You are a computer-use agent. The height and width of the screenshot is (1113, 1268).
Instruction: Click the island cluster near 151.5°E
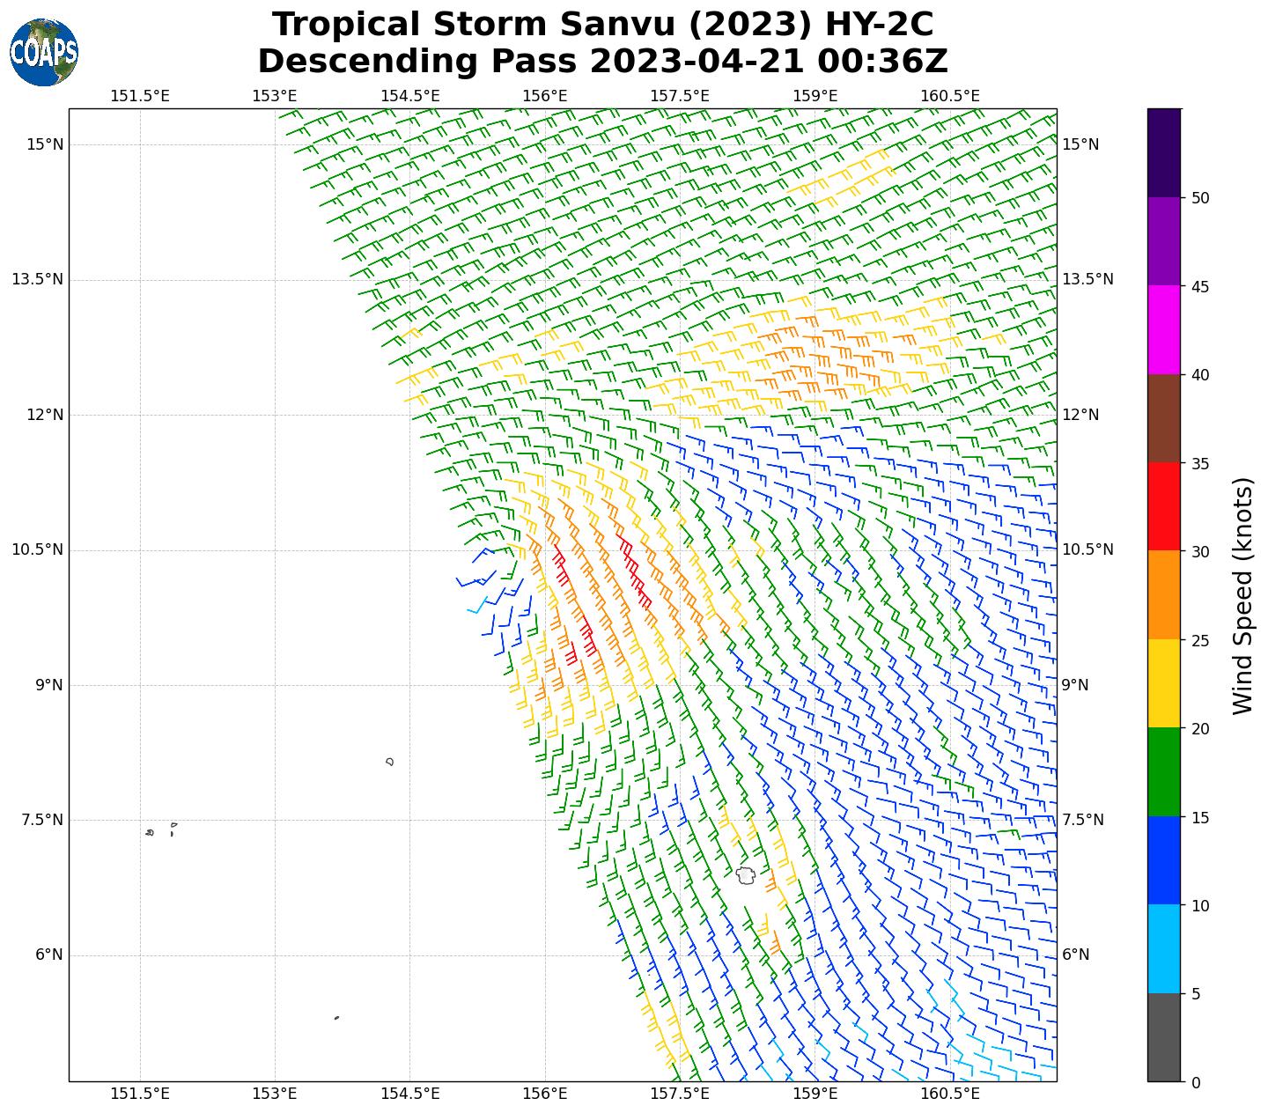point(151,832)
